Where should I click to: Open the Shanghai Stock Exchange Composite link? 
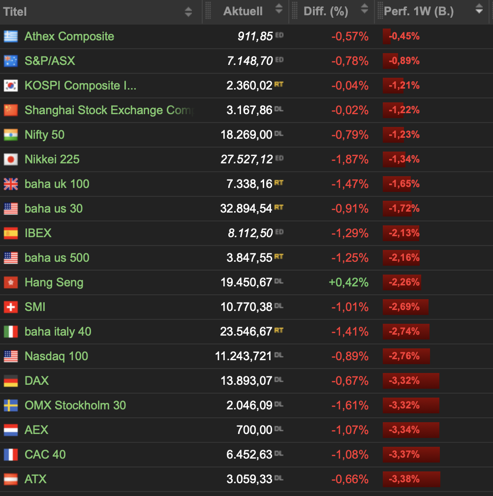[109, 110]
